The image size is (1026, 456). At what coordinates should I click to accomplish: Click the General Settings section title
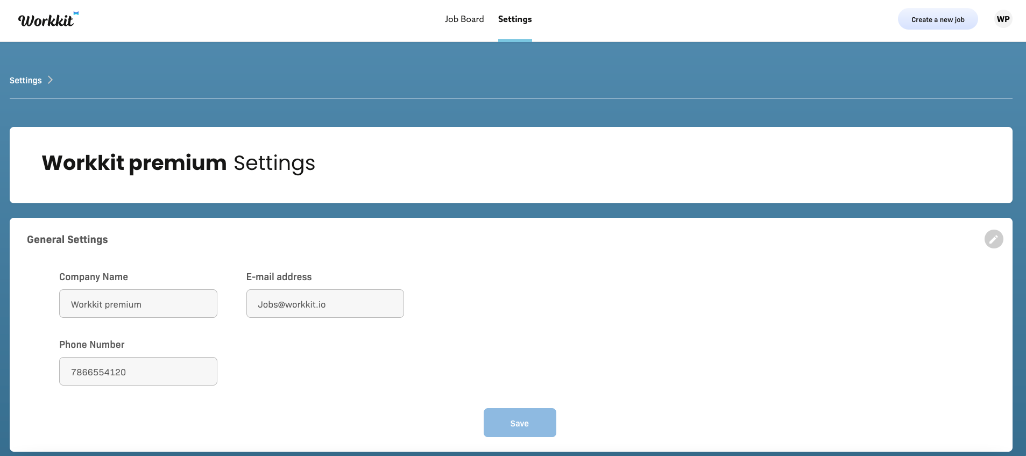67,240
